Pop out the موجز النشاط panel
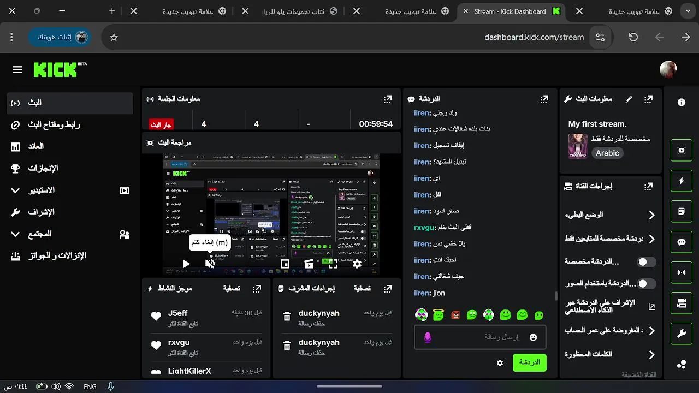 (x=257, y=288)
